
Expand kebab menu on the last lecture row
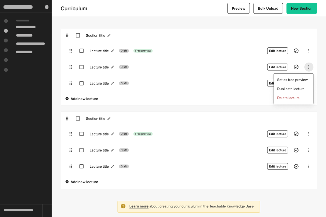309,166
